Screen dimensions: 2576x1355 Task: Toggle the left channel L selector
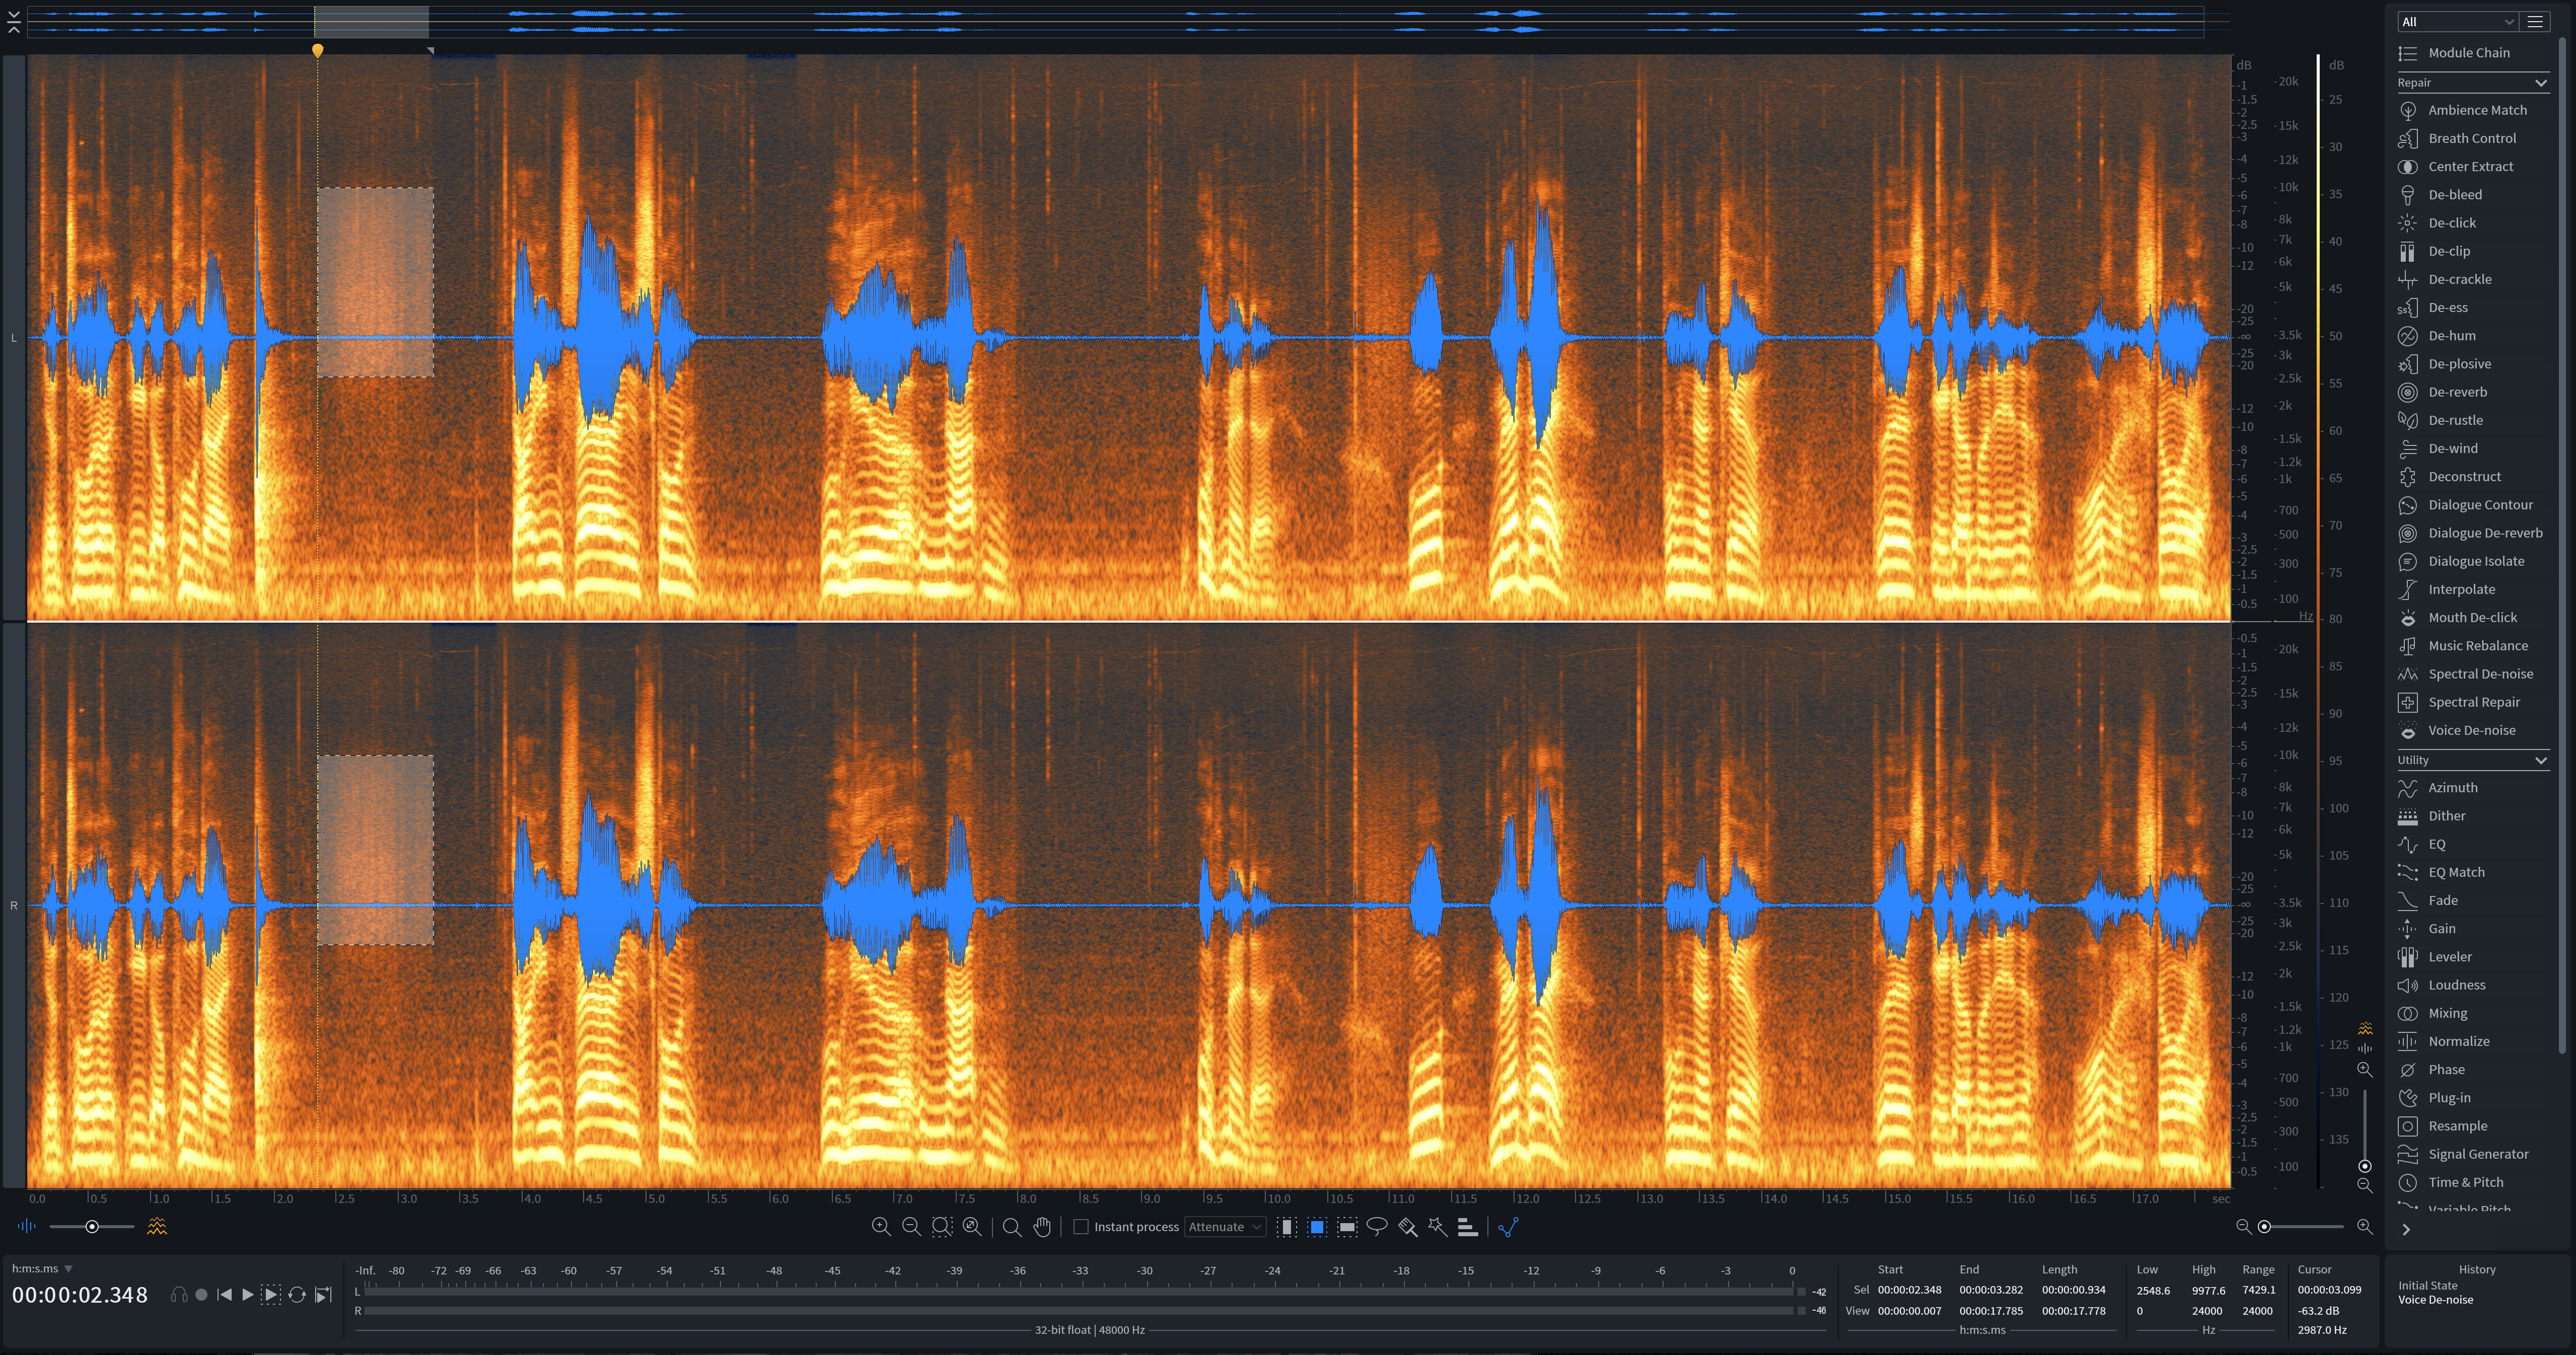(x=14, y=338)
